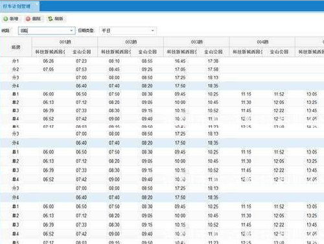Click 科技新城西园 subheader under 003趟
The height and width of the screenshot is (244, 324).
181,52
